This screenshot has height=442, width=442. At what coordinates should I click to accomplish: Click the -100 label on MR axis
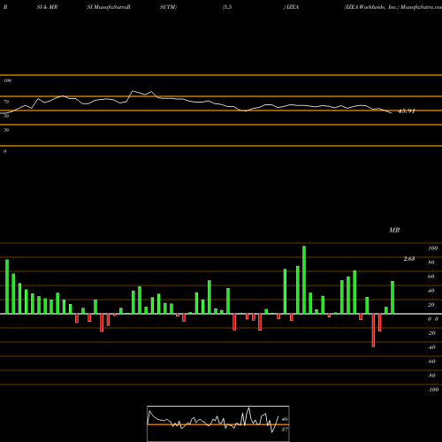433,390
